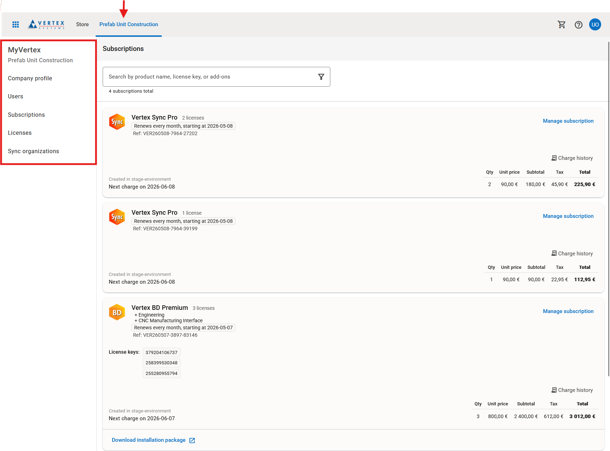Open Users in the sidebar

coord(16,96)
